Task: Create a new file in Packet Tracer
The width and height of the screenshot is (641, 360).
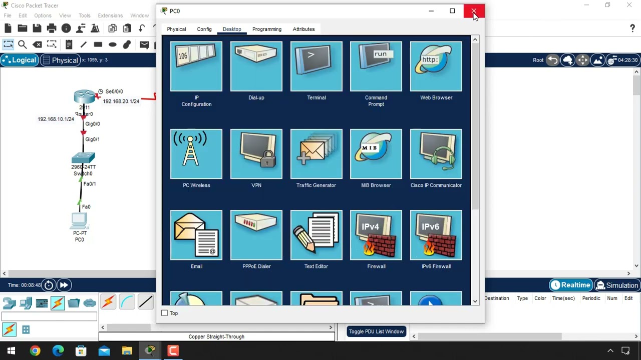Action: click(8, 28)
